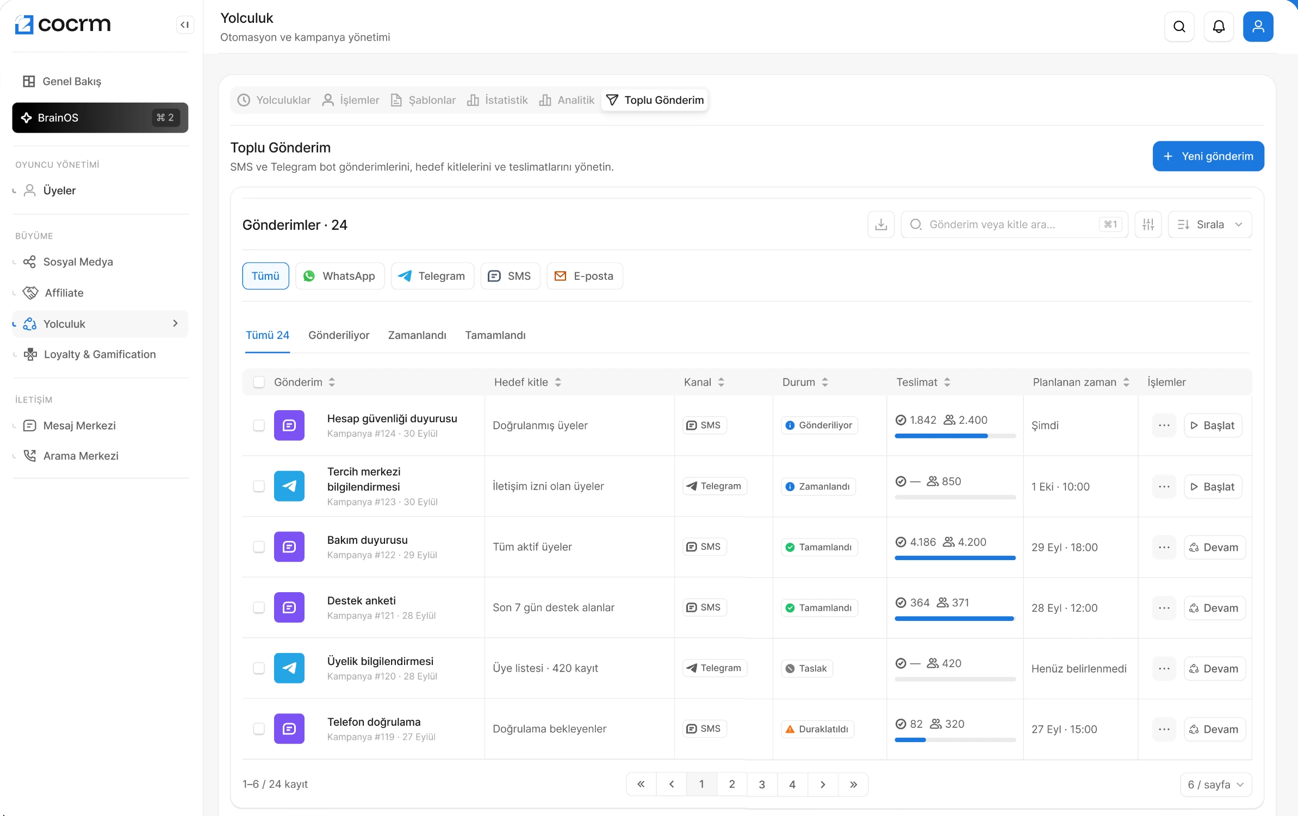Select all rows with header checkbox
This screenshot has width=1298, height=816.
[259, 382]
